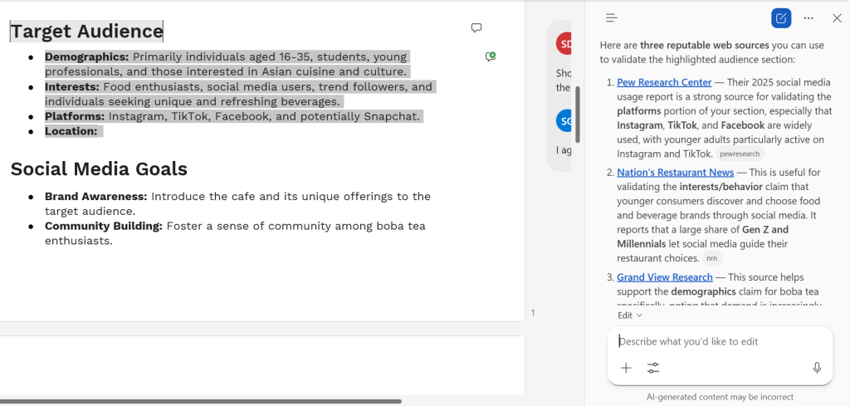This screenshot has width=850, height=406.
Task: Click the document vertical scrollbar thumb
Action: pyautogui.click(x=578, y=114)
